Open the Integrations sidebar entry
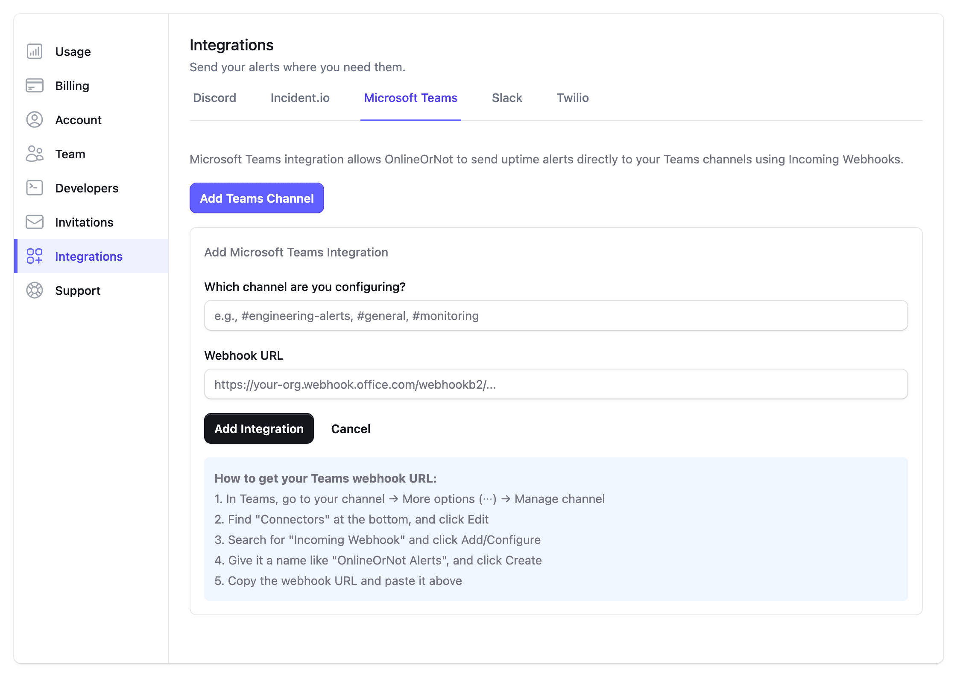The image size is (960, 675). pos(88,256)
